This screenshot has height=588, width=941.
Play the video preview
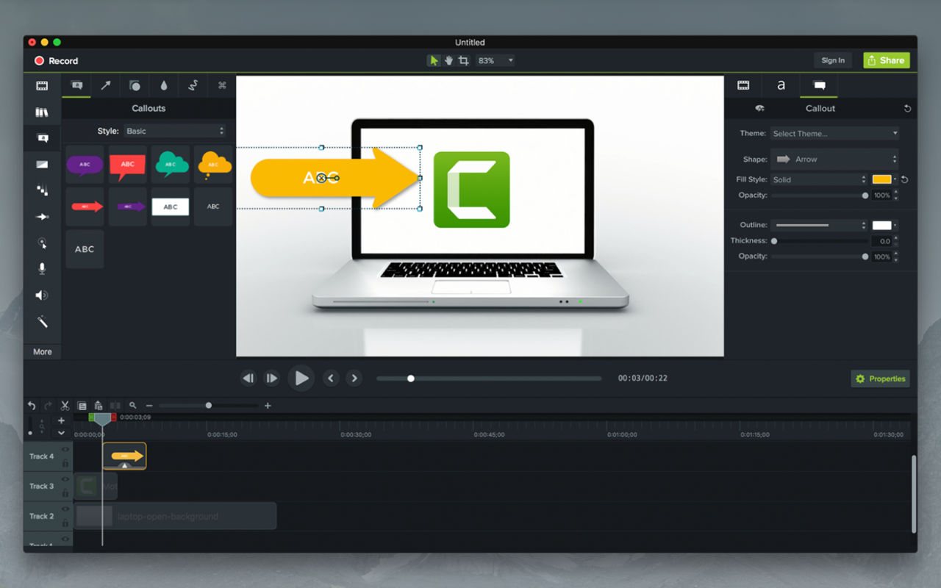(301, 378)
